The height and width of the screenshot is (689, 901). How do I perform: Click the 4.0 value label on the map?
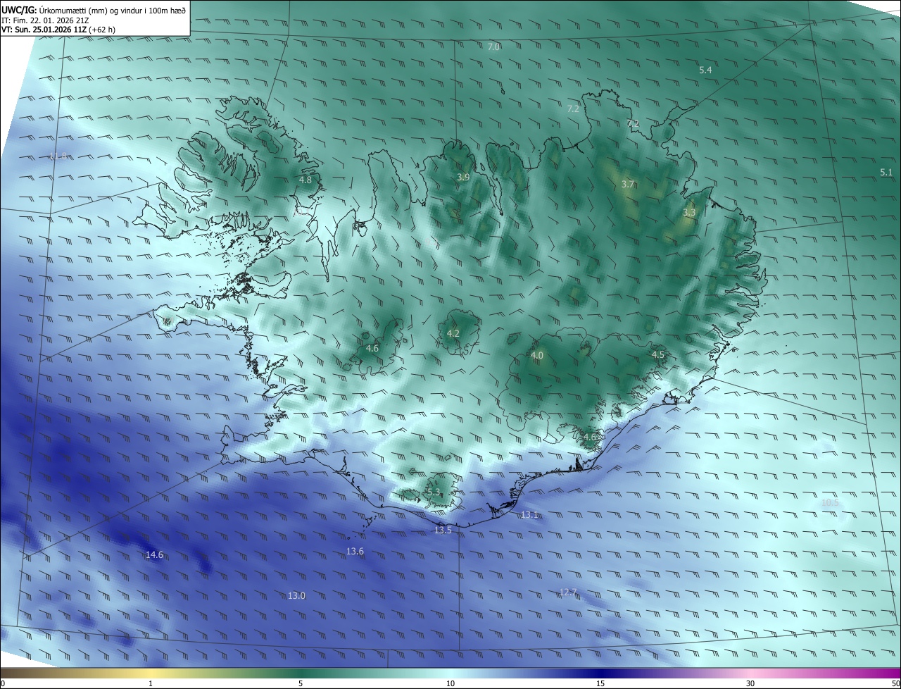(x=537, y=355)
